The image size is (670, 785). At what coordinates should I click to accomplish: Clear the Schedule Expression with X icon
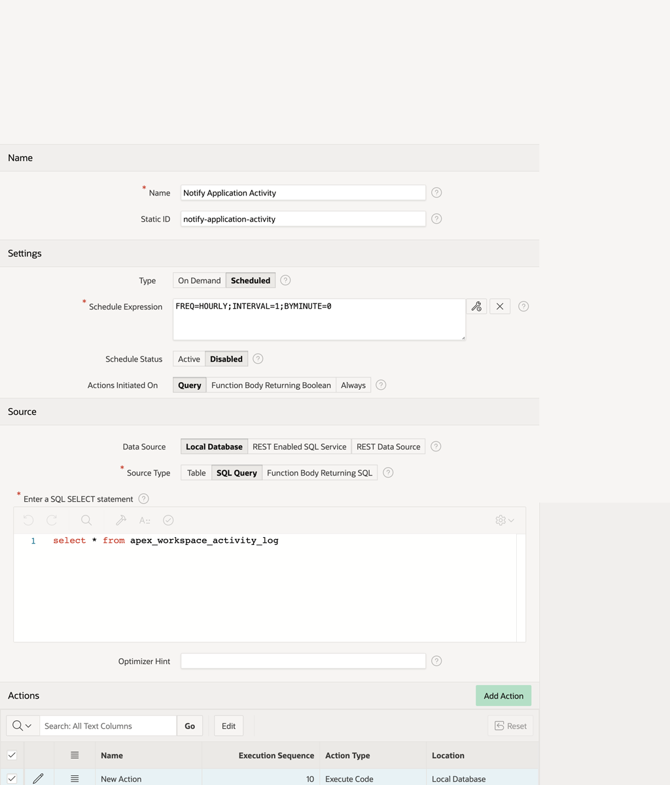point(500,306)
